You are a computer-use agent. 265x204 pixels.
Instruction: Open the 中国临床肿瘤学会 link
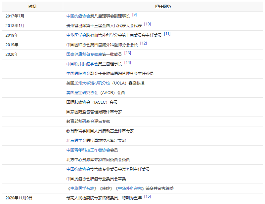(82, 64)
